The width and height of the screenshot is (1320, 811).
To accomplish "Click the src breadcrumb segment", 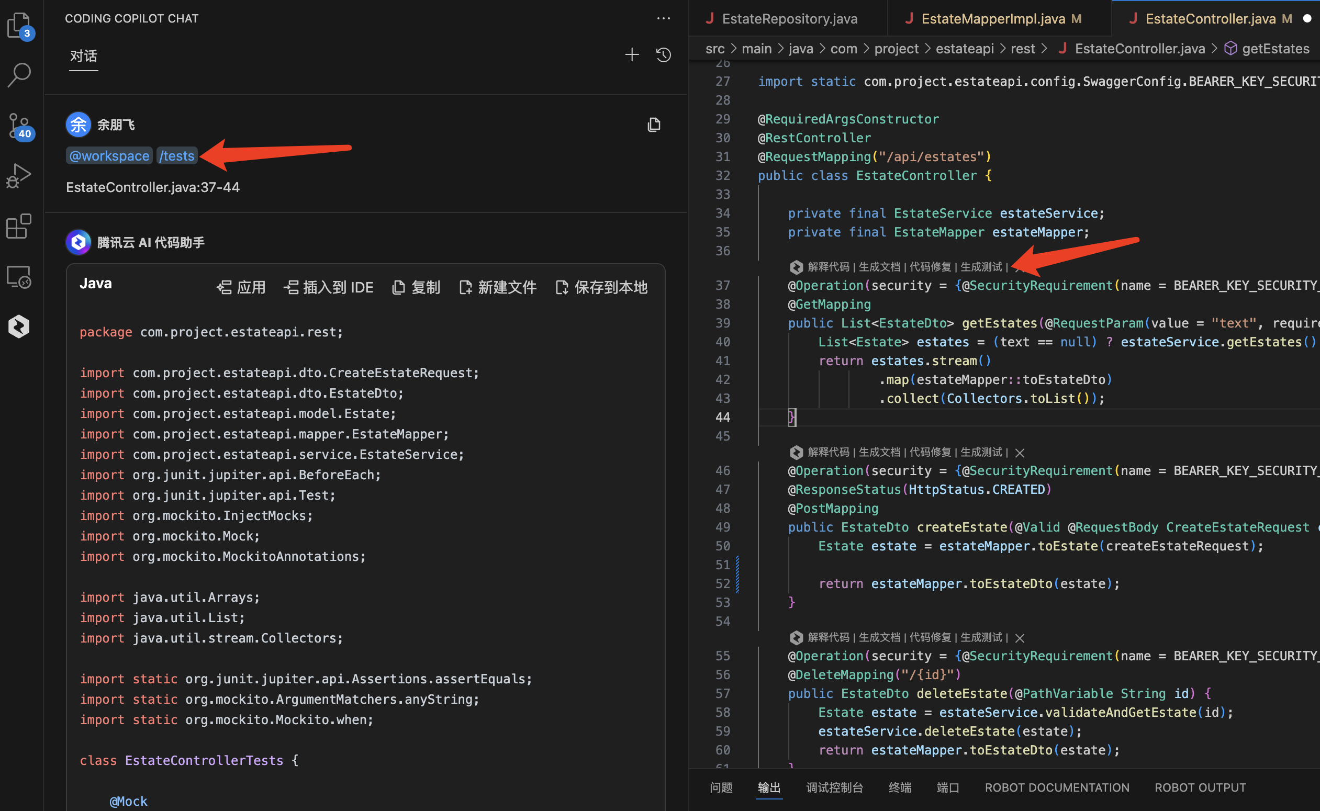I will 715,49.
